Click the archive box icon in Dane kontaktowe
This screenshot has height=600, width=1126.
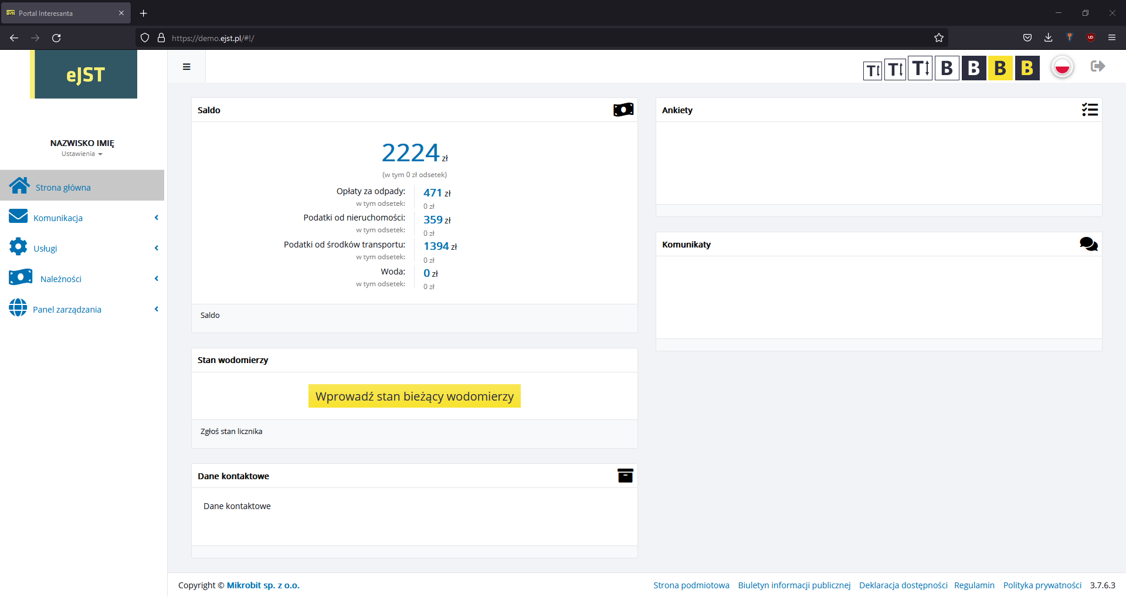(625, 476)
